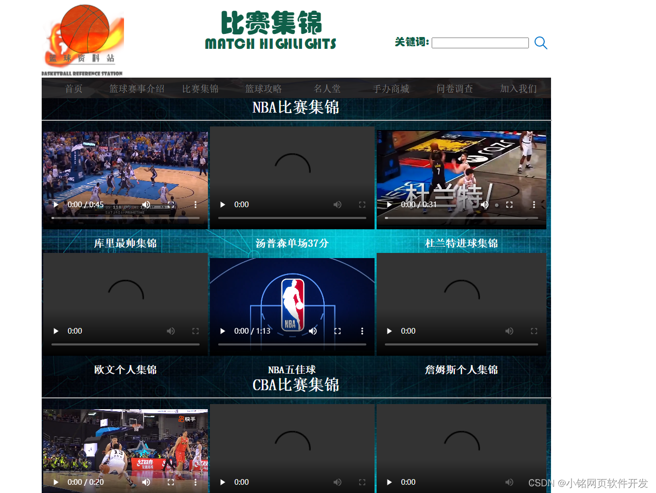The image size is (656, 493).
Task: Mute the first CBA video (0:20)
Action: [x=146, y=482]
